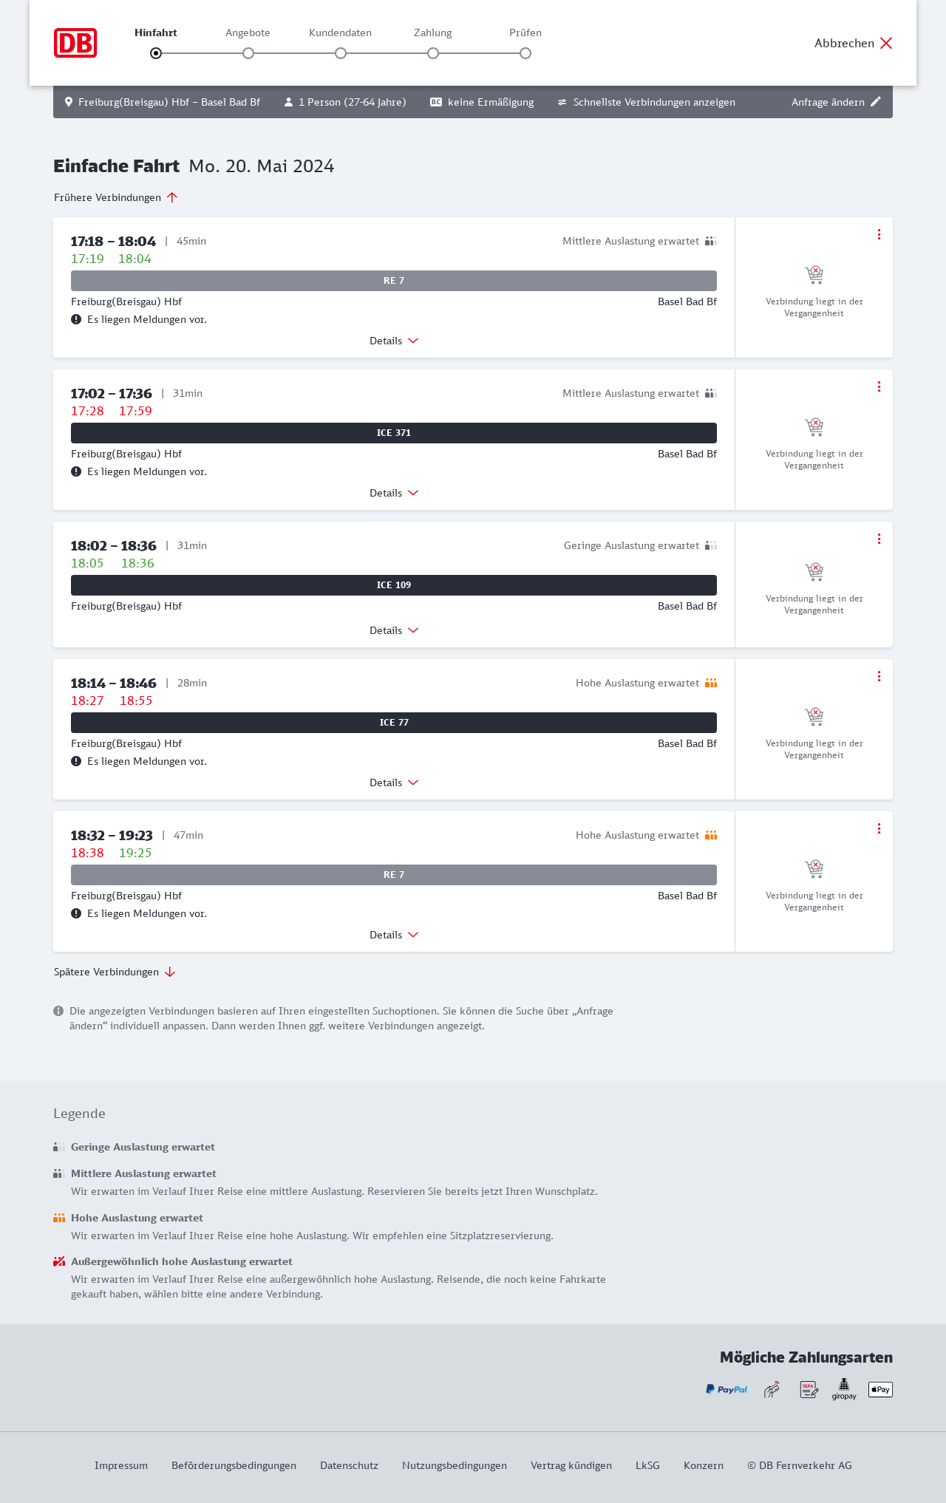Open the three-dot menu for ICE 371
The image size is (946, 1503).
pos(879,386)
